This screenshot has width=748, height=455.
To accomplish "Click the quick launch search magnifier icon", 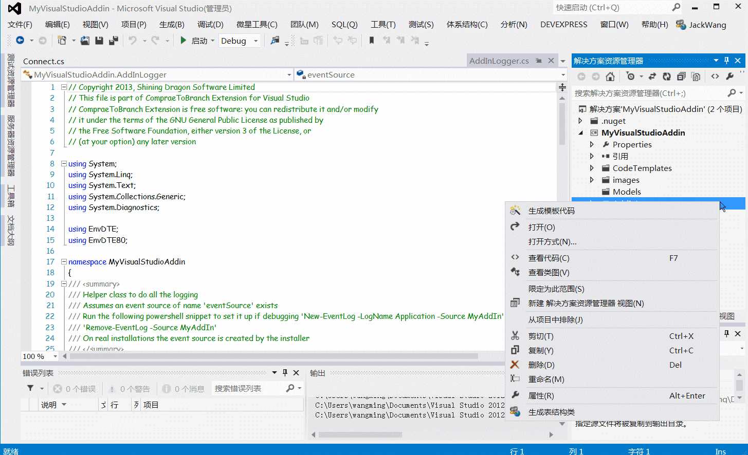I will click(x=676, y=7).
